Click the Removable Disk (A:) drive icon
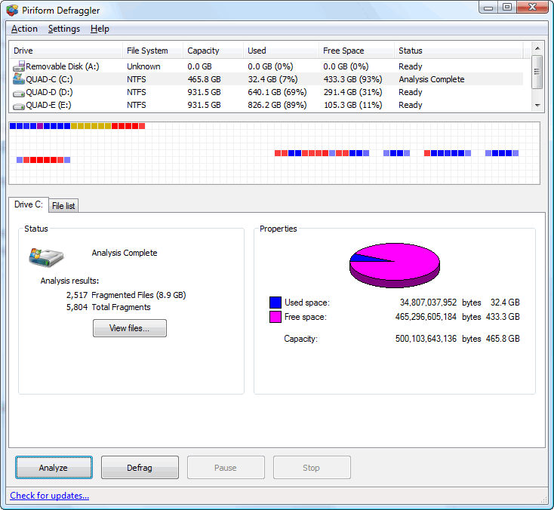This screenshot has width=554, height=510. (19, 66)
